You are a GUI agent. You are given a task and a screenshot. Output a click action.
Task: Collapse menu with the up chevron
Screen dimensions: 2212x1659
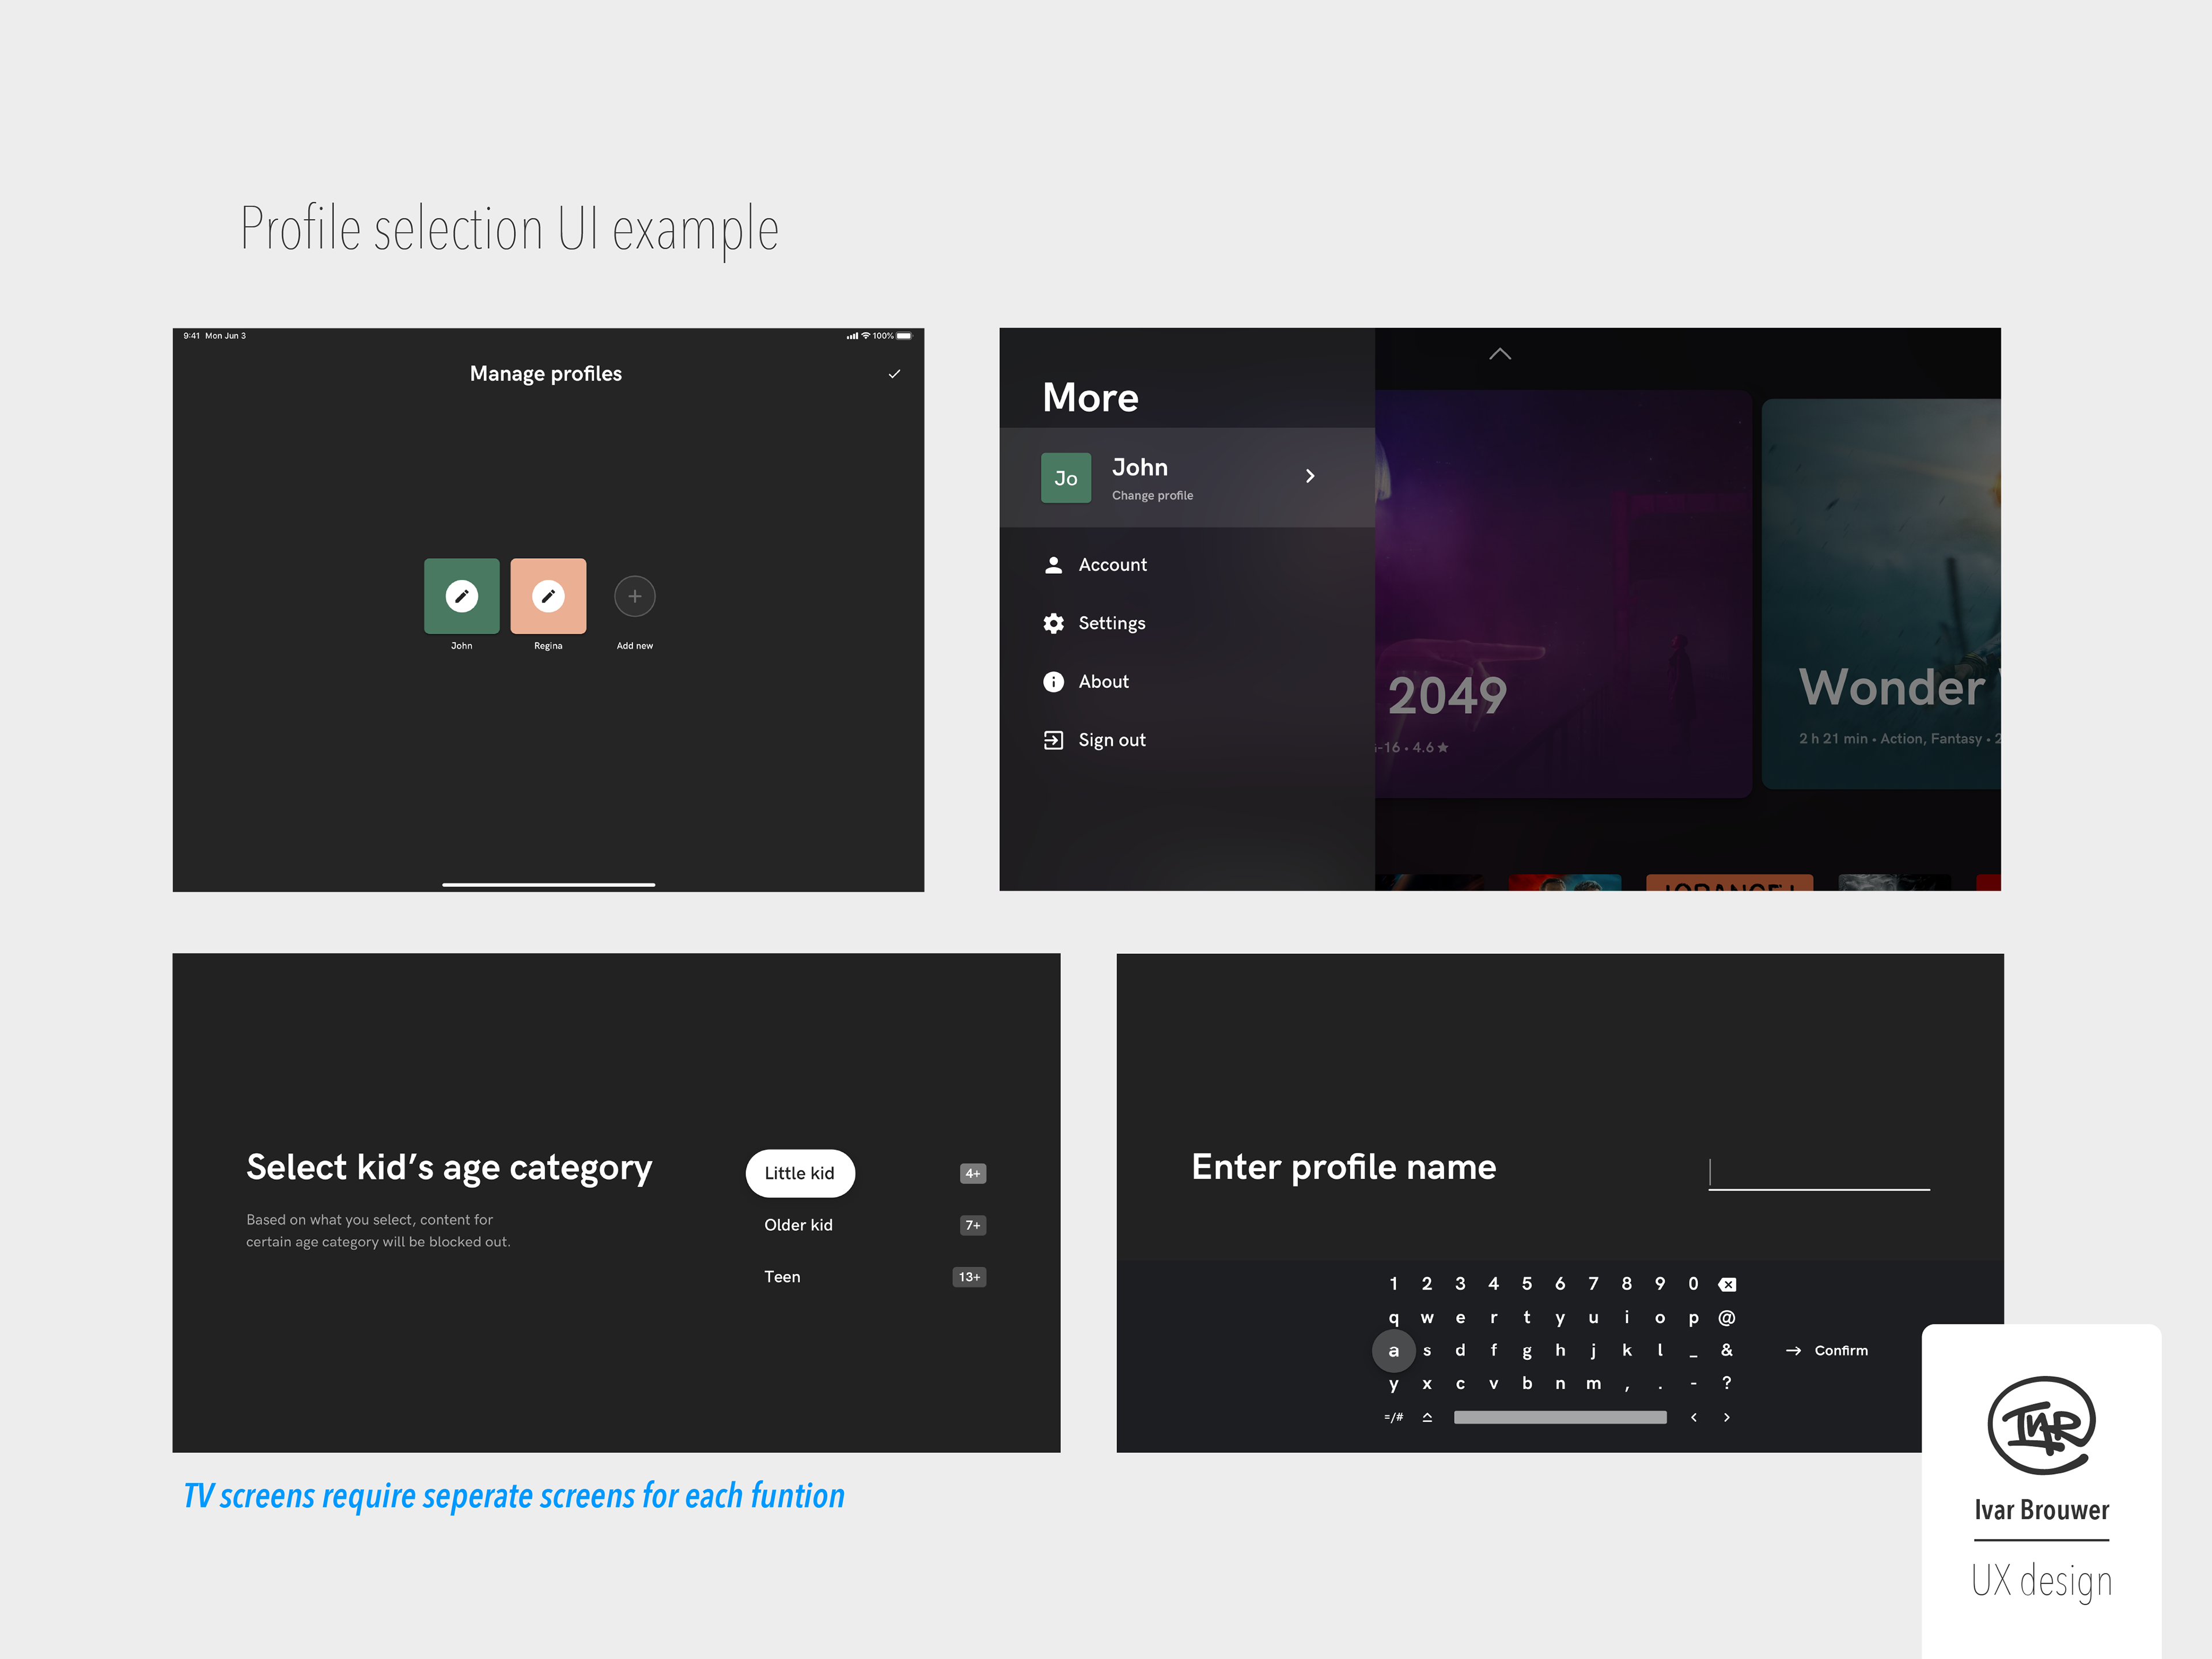pyautogui.click(x=1499, y=354)
